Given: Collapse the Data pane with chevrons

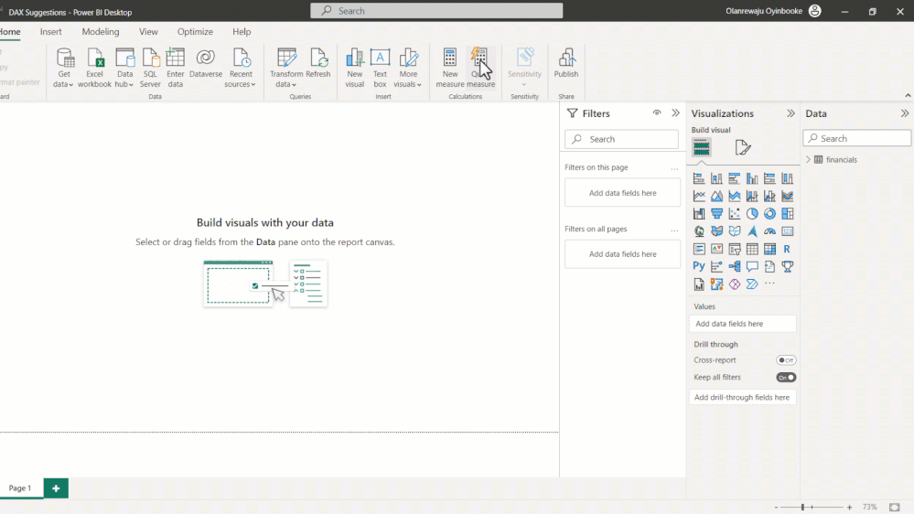Looking at the screenshot, I should tap(905, 113).
